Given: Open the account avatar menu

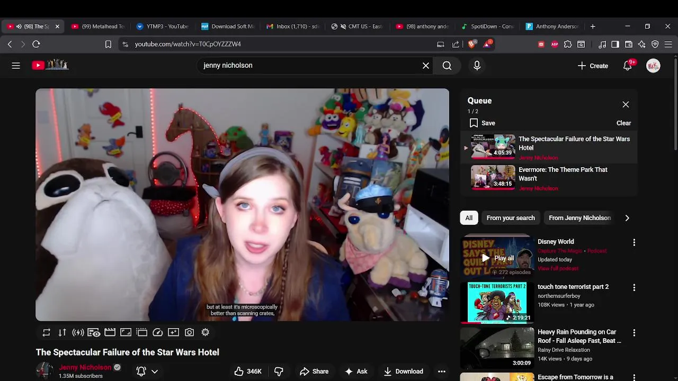Looking at the screenshot, I should (x=653, y=66).
